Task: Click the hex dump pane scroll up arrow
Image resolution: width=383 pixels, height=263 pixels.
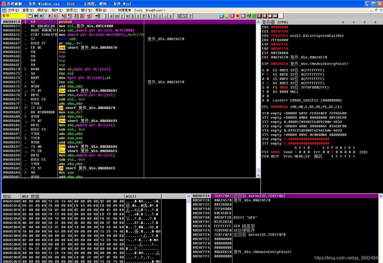Action: click(x=188, y=197)
